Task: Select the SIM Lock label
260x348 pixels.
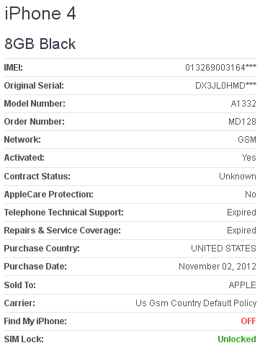Action: point(24,339)
